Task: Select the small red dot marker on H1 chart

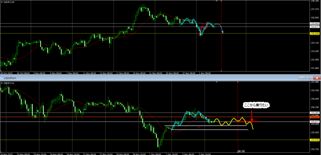Action: [199, 127]
